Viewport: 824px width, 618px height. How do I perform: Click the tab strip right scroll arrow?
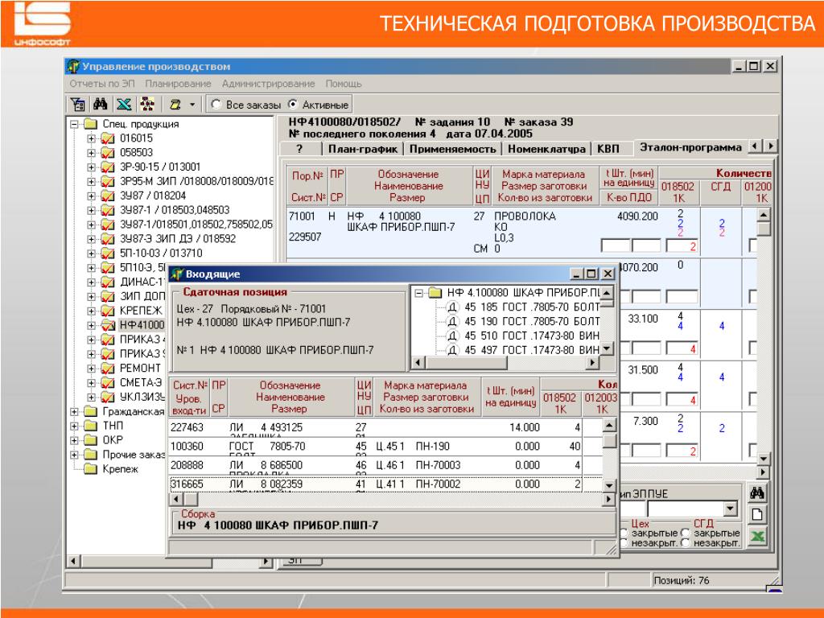point(770,146)
